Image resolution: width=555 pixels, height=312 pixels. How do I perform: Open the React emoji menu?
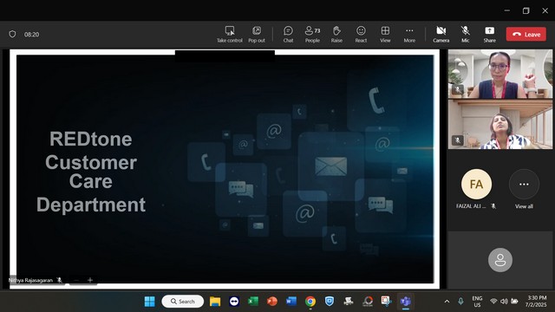pyautogui.click(x=361, y=35)
